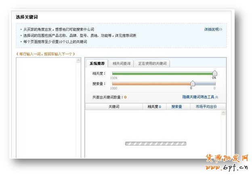Click the green 相关度 slider track
252x176 pixels.
click(x=162, y=73)
